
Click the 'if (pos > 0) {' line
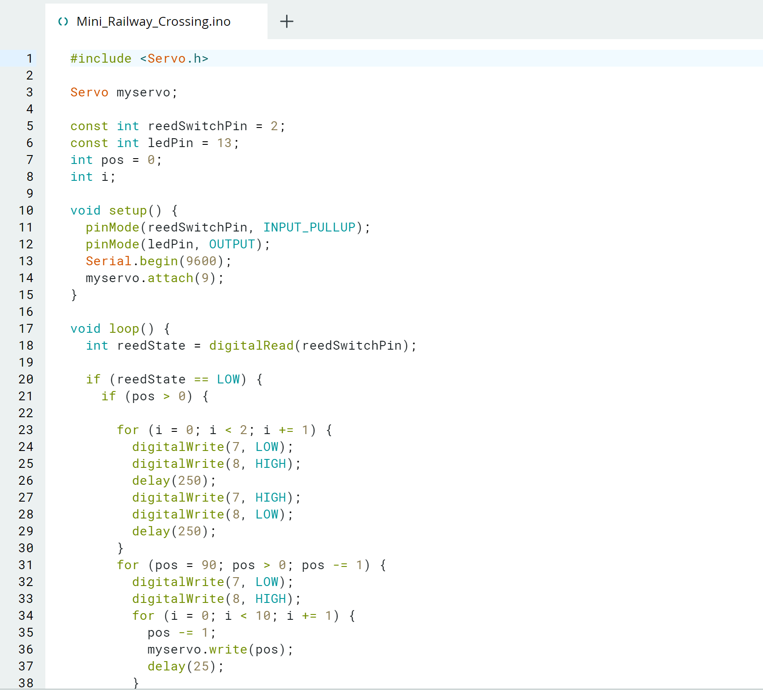(155, 396)
